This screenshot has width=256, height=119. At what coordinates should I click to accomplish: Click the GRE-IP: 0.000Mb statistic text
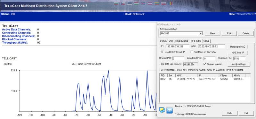point(216,70)
